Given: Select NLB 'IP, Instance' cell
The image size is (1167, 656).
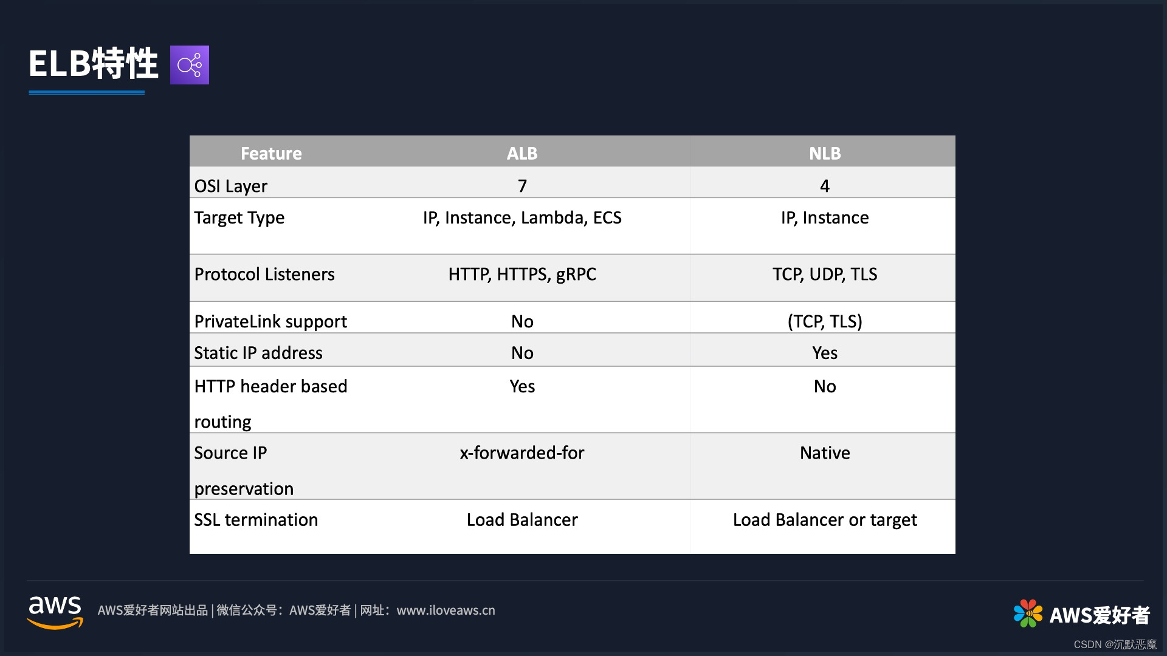Looking at the screenshot, I should point(825,218).
